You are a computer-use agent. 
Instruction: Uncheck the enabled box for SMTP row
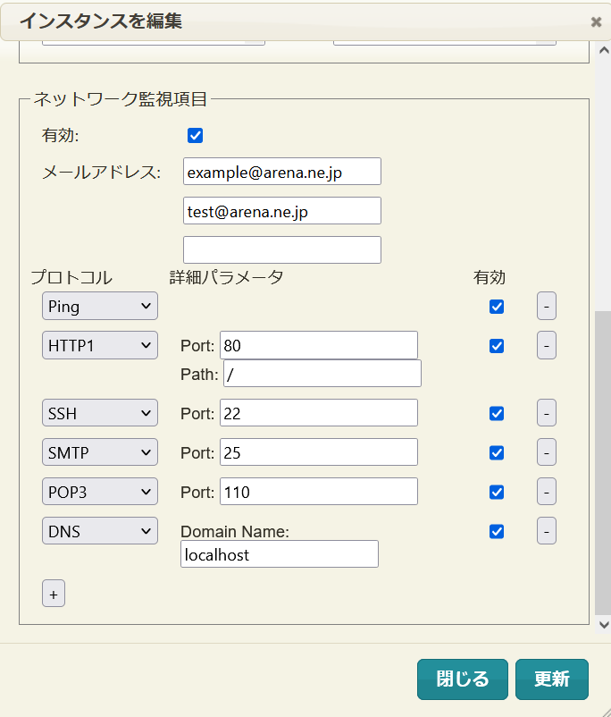point(497,452)
